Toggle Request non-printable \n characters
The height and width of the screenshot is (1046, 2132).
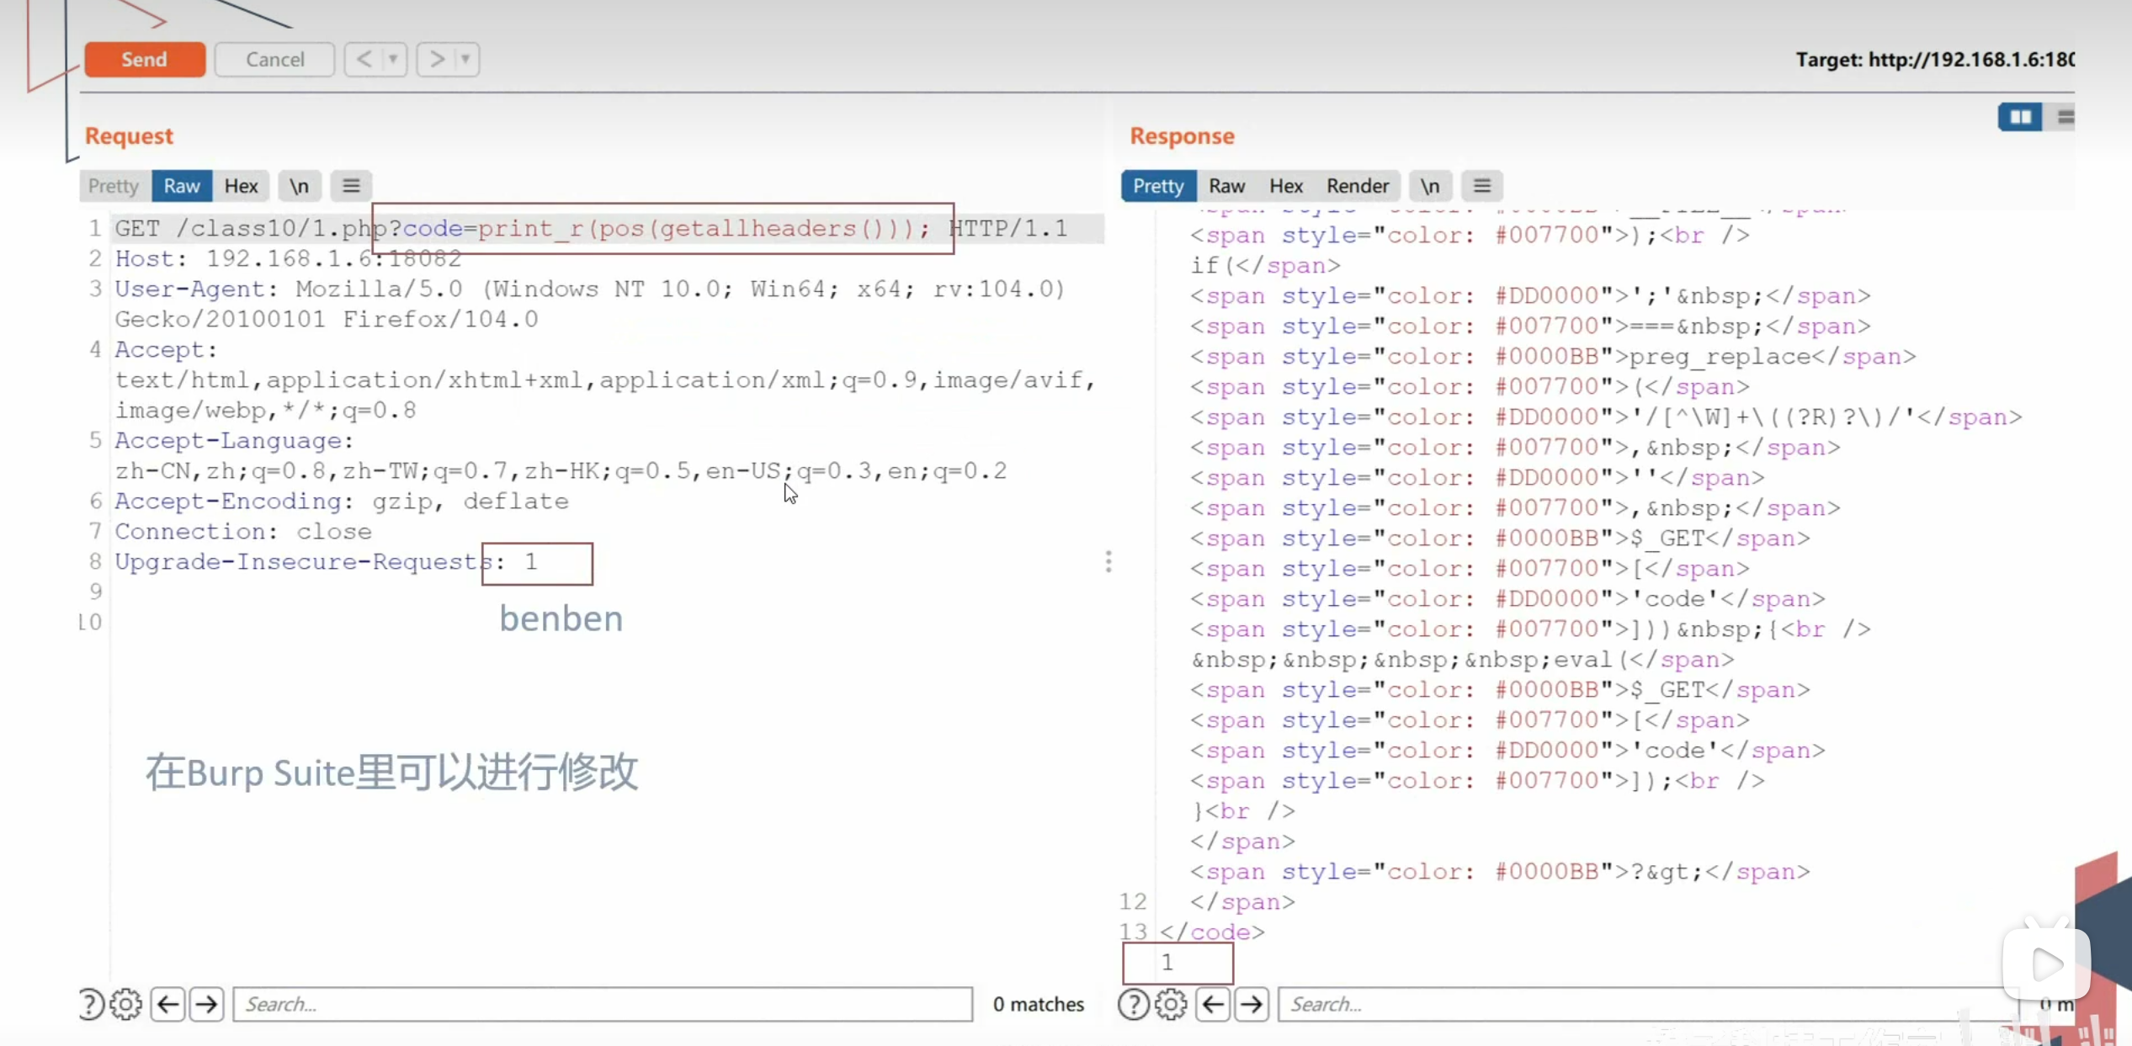pos(299,185)
